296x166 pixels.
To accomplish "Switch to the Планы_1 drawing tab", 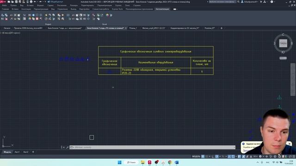I will [x=133, y=28].
